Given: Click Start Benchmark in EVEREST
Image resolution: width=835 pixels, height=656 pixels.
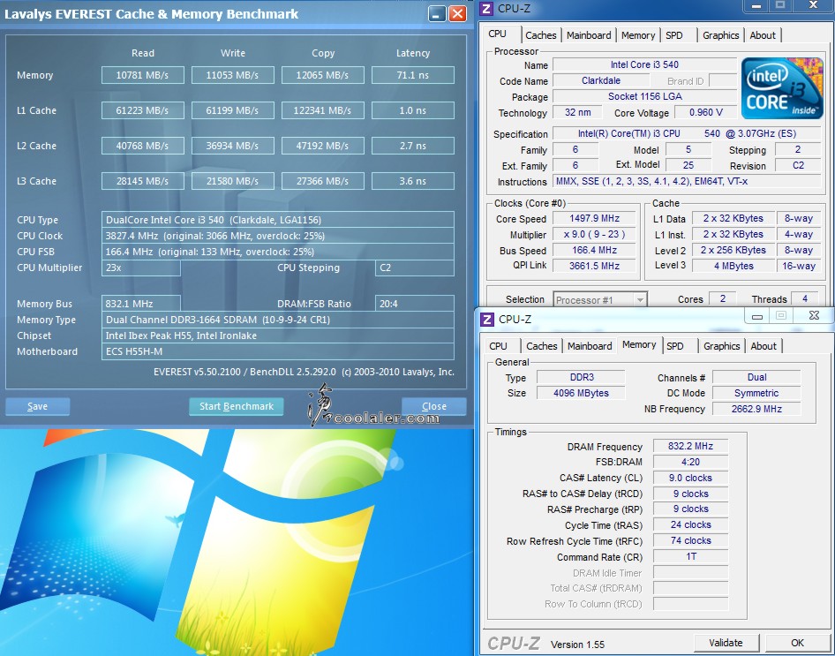Looking at the screenshot, I should click(237, 406).
